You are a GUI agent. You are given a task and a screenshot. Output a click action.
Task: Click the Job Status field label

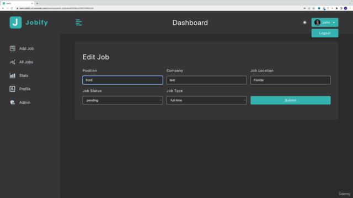[x=92, y=91]
